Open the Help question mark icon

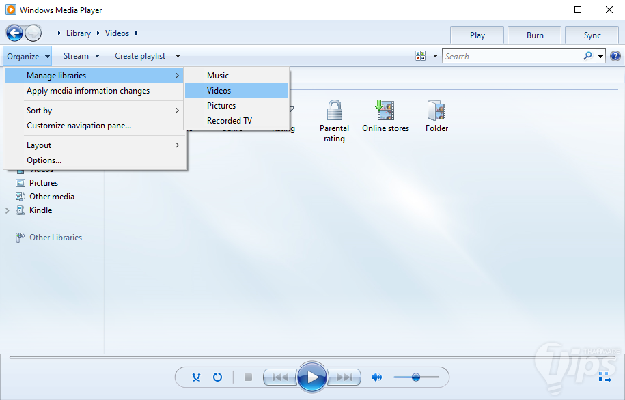coord(615,56)
